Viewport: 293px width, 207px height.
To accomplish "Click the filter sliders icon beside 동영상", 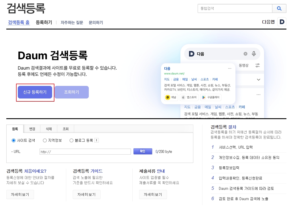I will click(x=257, y=65).
